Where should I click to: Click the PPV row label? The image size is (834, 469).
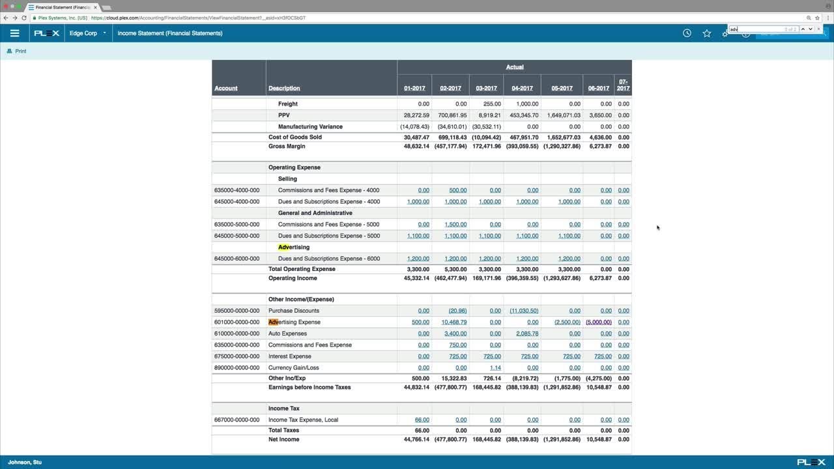tap(284, 115)
